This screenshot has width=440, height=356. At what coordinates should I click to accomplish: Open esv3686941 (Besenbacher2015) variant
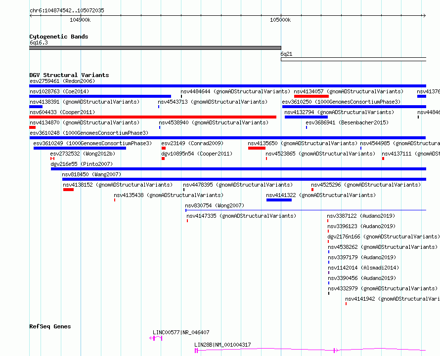pyautogui.click(x=347, y=122)
